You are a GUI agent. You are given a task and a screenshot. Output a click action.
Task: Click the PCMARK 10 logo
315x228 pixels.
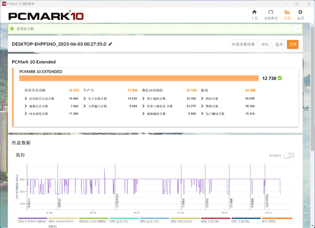[46, 16]
